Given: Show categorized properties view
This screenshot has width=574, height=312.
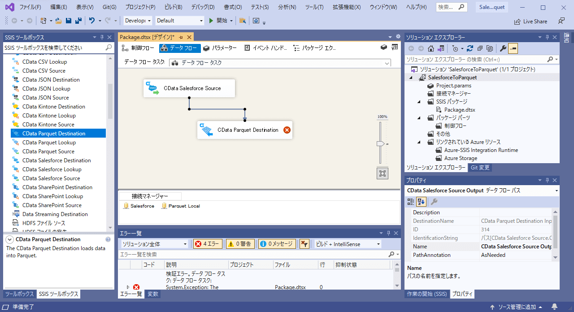Looking at the screenshot, I should [411, 202].
